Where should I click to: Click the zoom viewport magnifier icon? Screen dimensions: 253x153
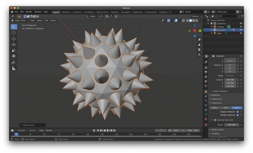pyautogui.click(x=199, y=39)
